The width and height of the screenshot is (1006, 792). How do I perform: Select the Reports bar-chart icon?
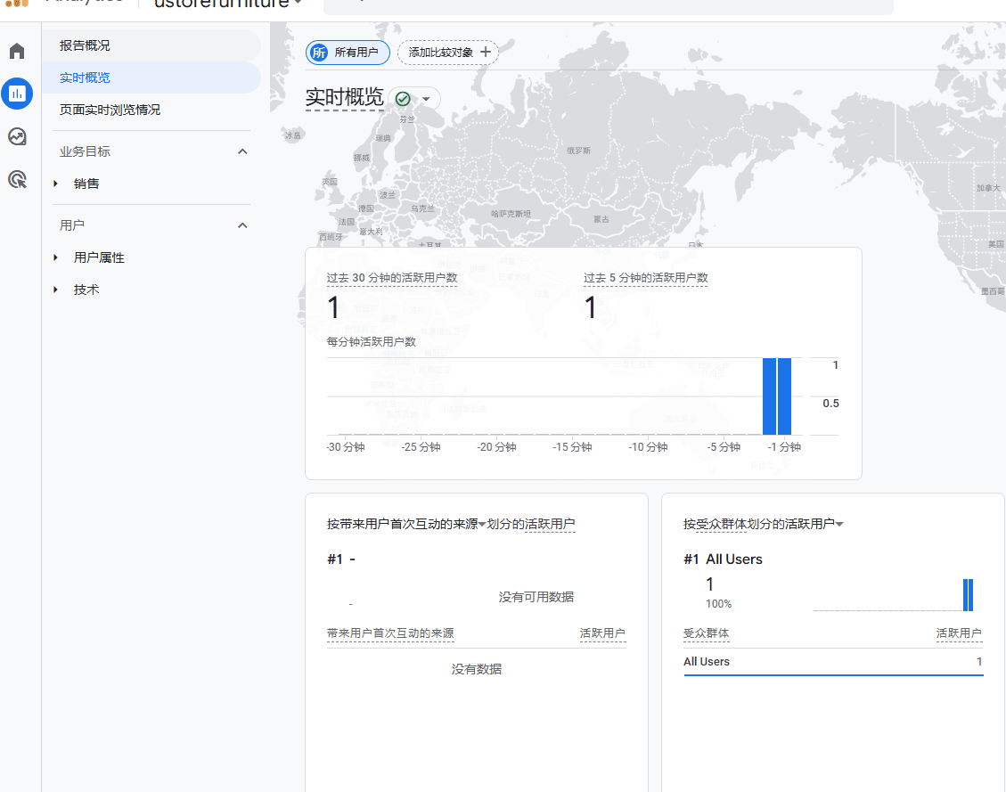17,94
